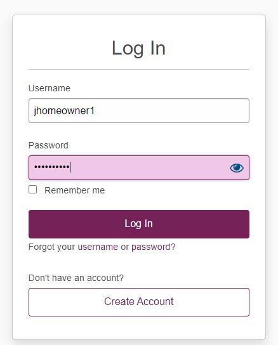Screen dimensions: 278x345
Task: Click the word or between recovery links
Action: coord(124,247)
